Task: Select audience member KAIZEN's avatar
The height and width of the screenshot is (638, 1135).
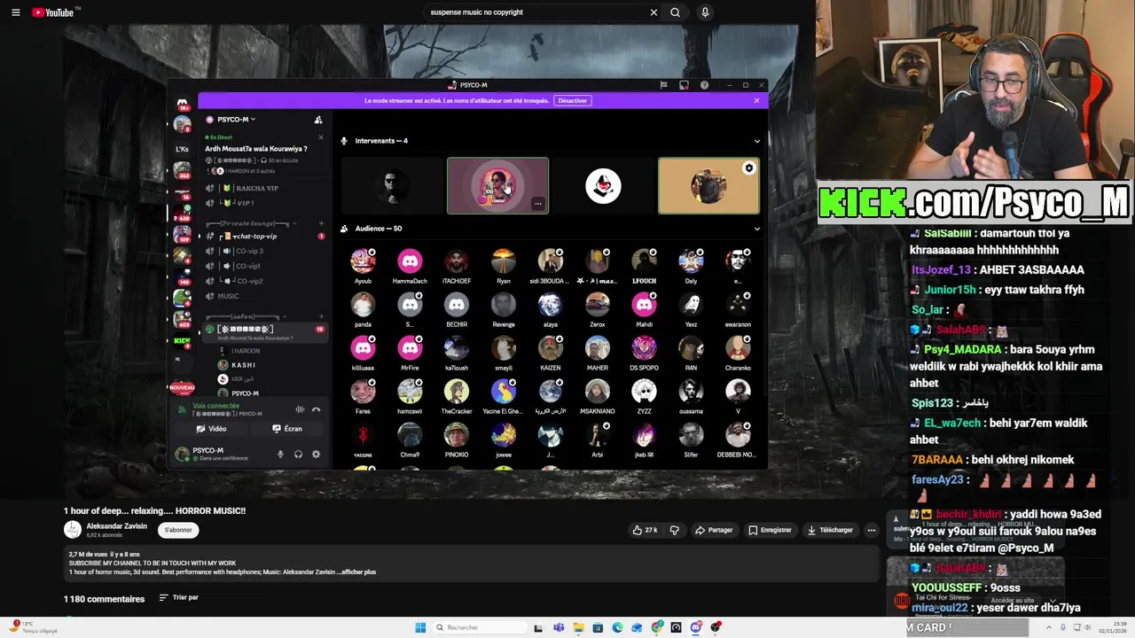Action: point(551,347)
